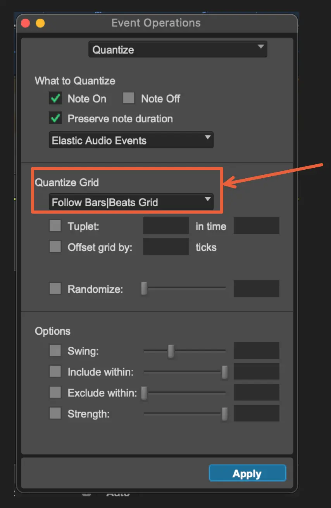Check the Exclude within option

point(55,393)
